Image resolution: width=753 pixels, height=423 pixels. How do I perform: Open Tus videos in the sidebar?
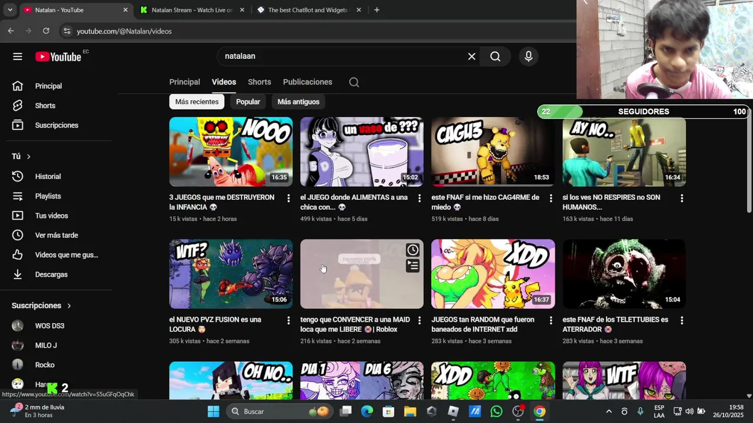coord(51,216)
